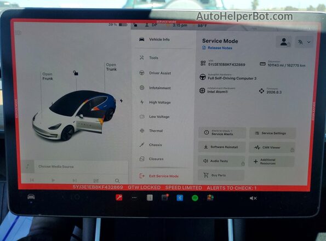The width and height of the screenshot is (326, 241).
Task: Tap the DP driver profile
Action: [x=151, y=25]
